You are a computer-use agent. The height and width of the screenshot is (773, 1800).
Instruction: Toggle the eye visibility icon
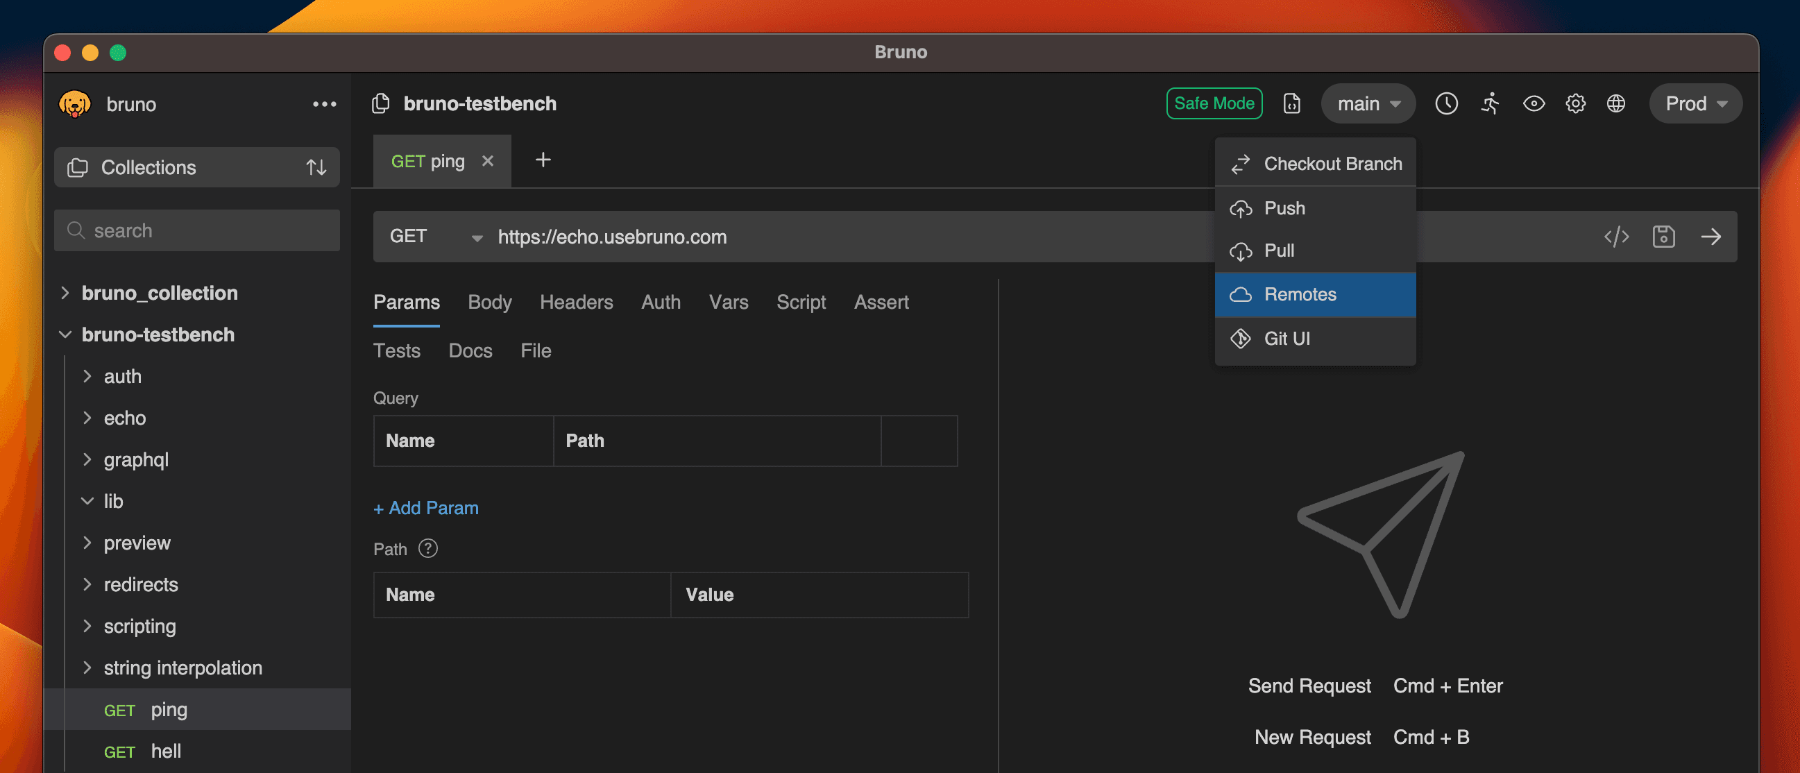1533,103
